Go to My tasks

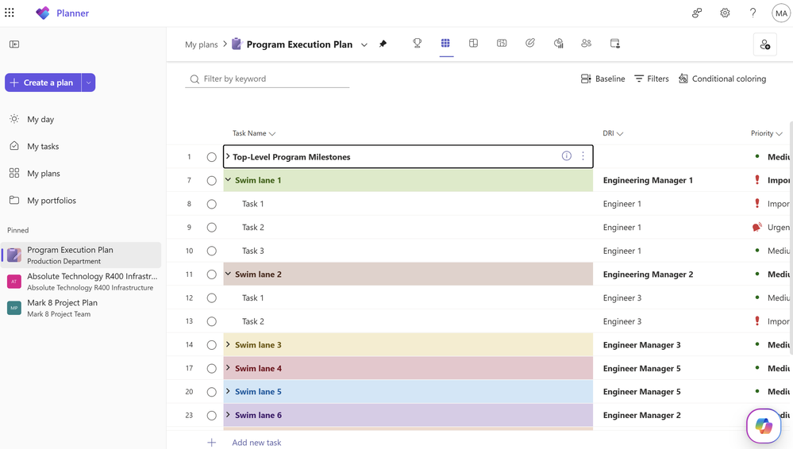pos(43,146)
